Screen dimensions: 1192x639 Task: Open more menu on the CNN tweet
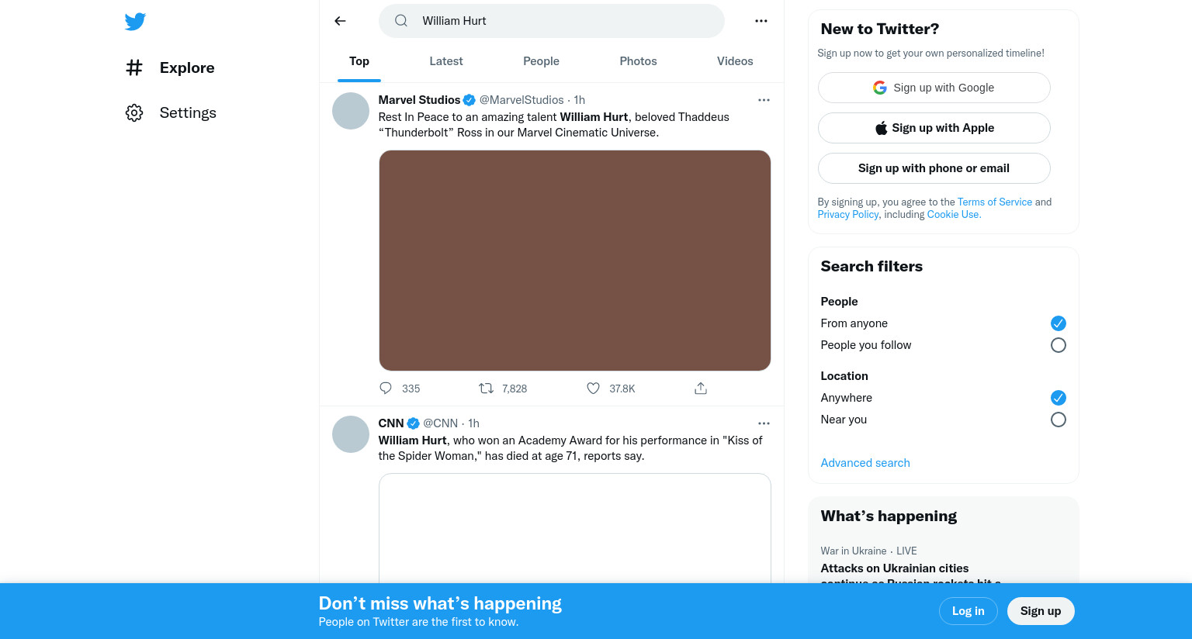click(x=764, y=423)
